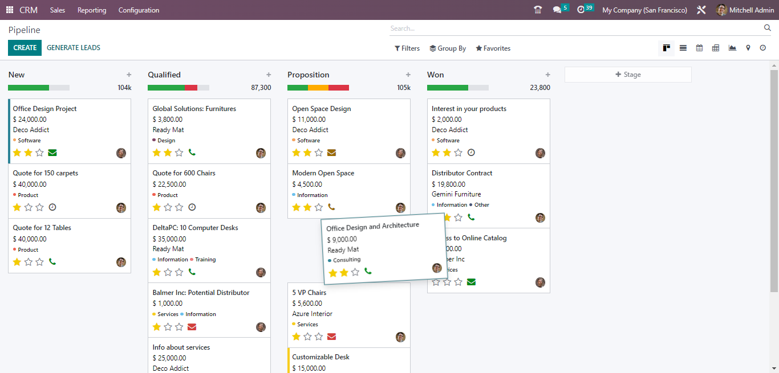Click the Proposition column red progress bar segment
The width and height of the screenshot is (779, 373).
point(339,88)
